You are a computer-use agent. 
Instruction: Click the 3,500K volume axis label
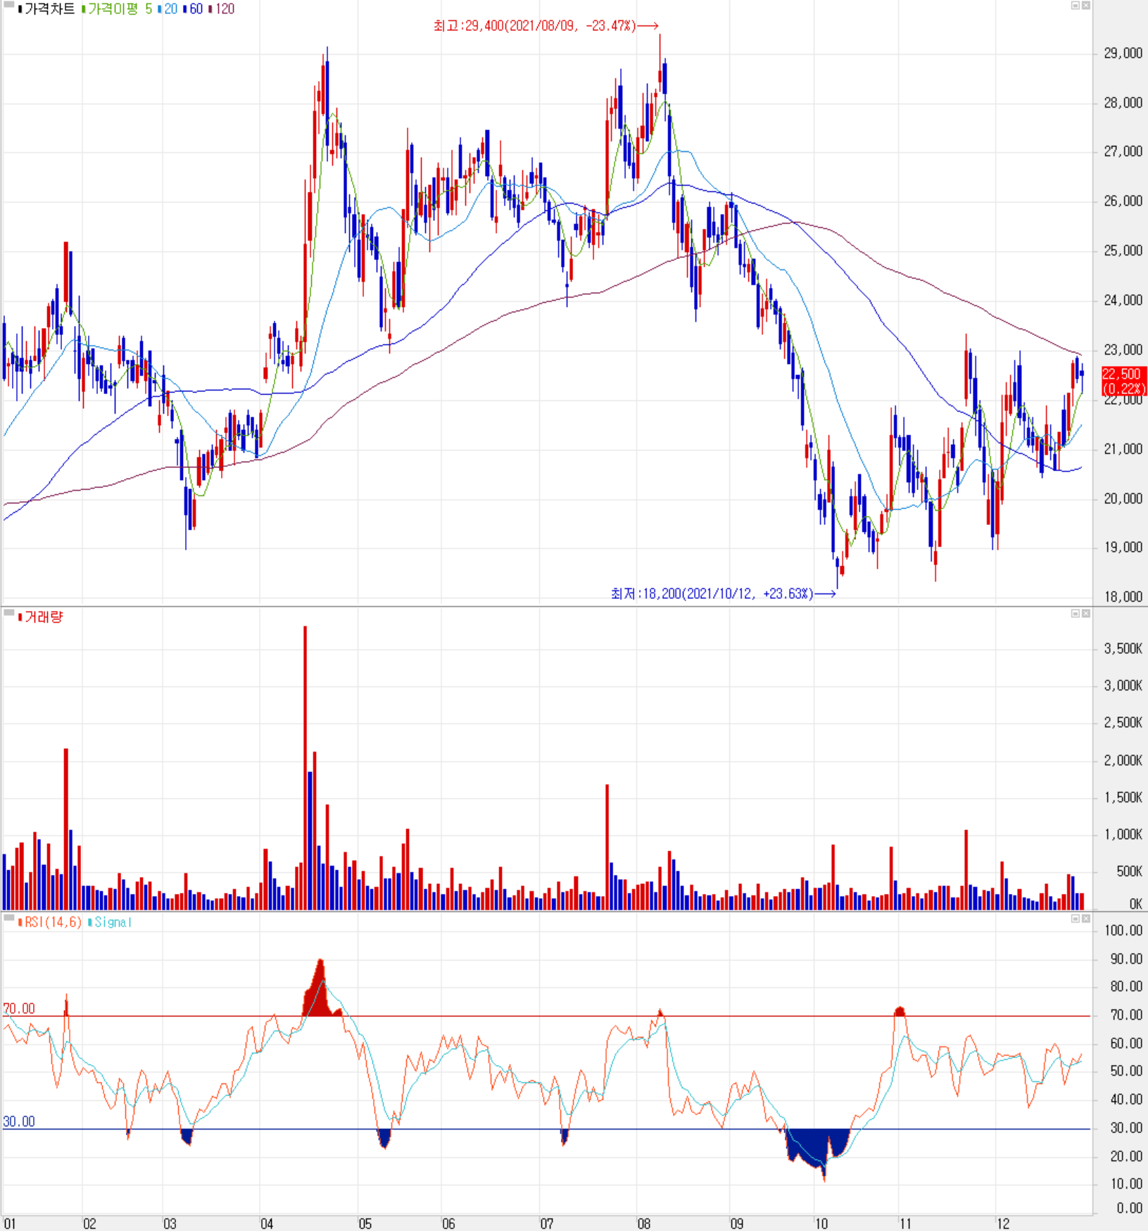coord(1123,649)
